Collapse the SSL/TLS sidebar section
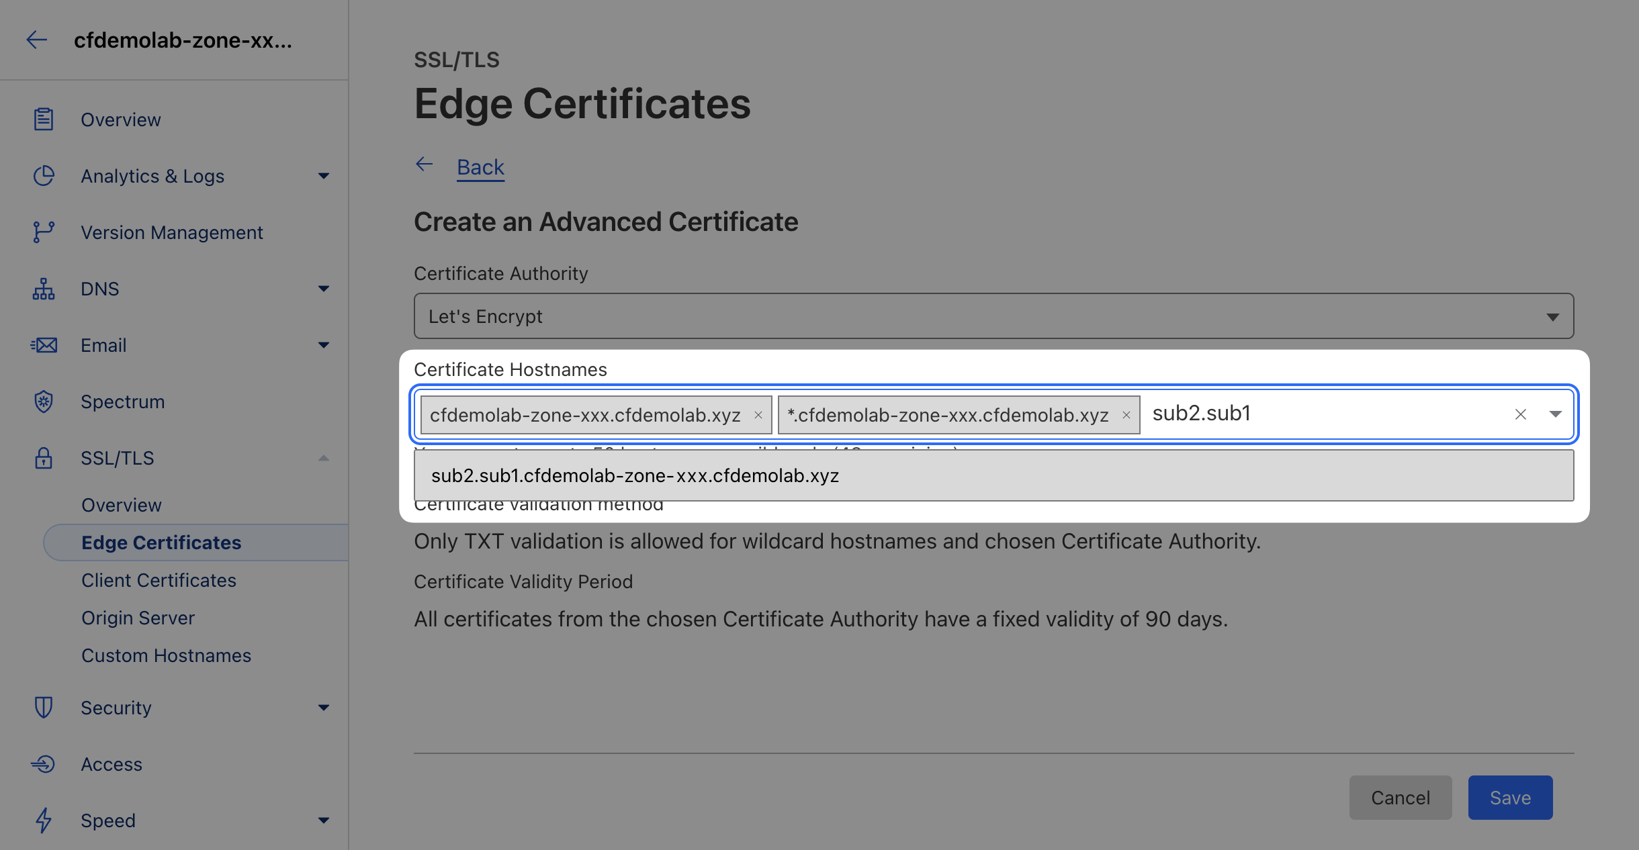Screen dimensions: 1639x850 click(324, 458)
